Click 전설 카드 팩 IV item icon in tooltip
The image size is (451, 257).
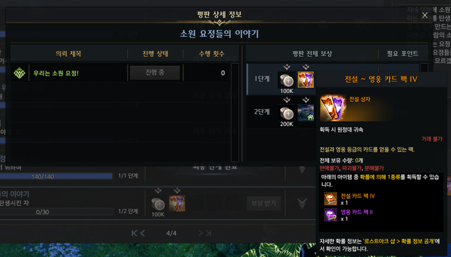(330, 199)
